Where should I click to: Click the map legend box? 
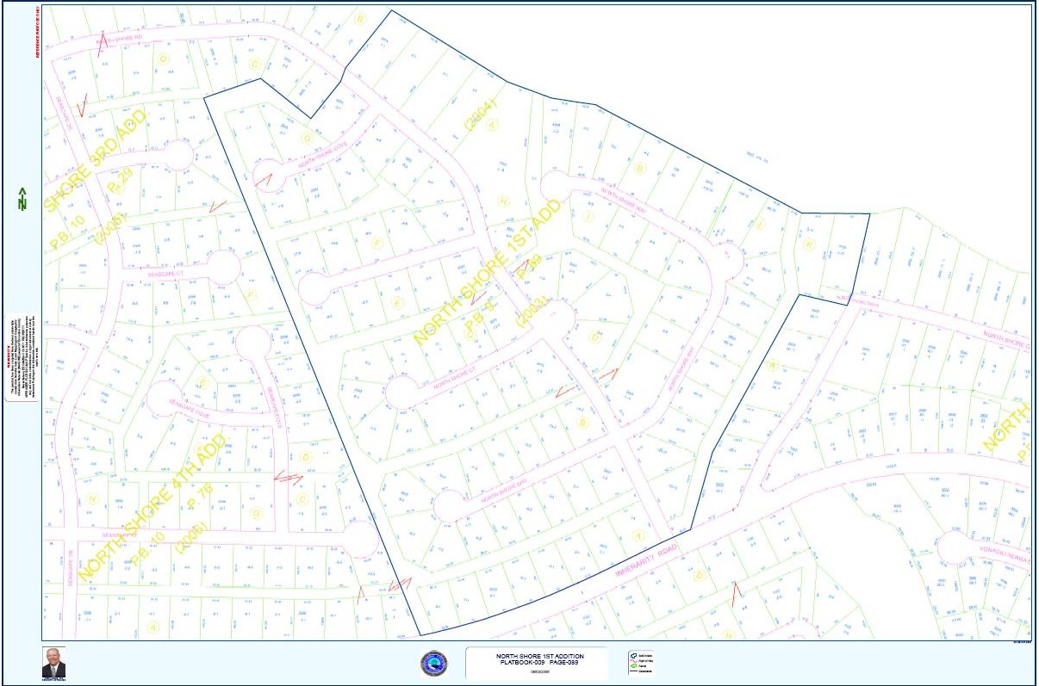pos(644,663)
